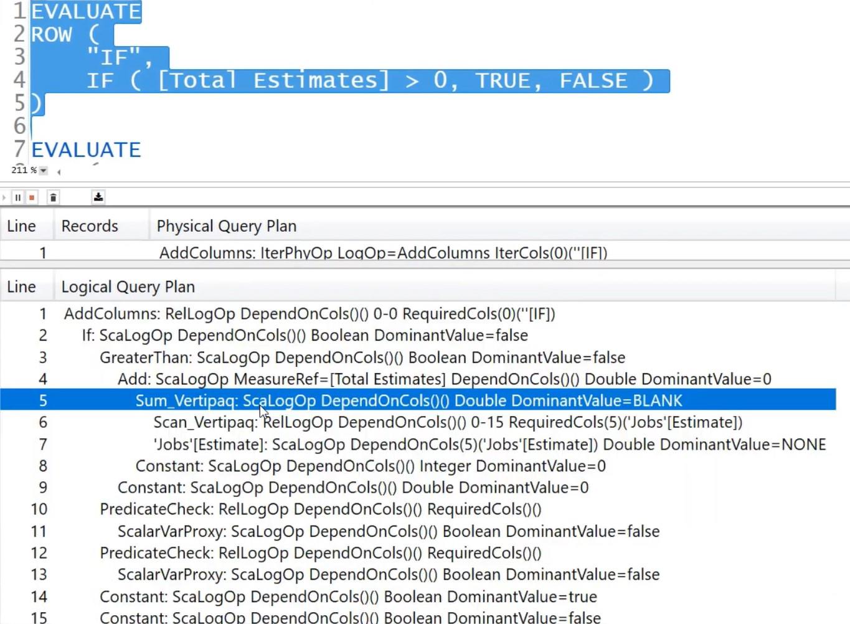Viewport: 850px width, 624px height.
Task: Export query plan with download icon
Action: coord(98,197)
